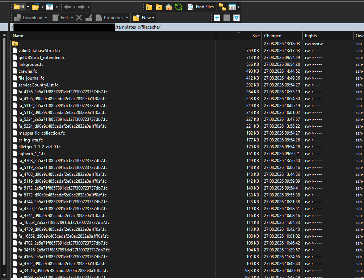
Task: Click the Invert Selection icon
Action: [x=236, y=18]
